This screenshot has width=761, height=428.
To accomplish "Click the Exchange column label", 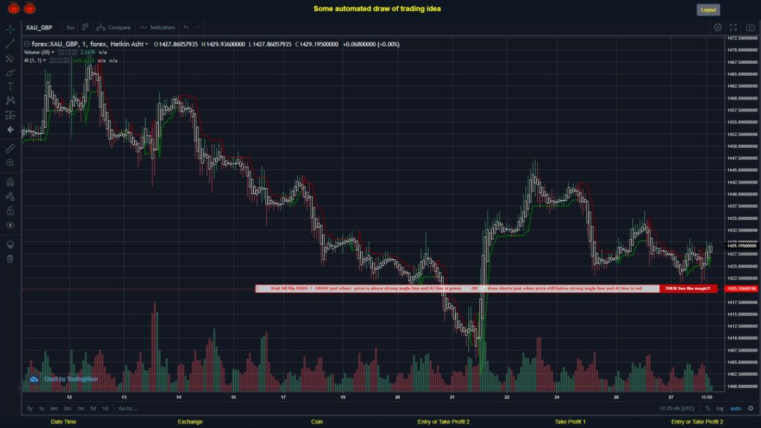I will [190, 422].
